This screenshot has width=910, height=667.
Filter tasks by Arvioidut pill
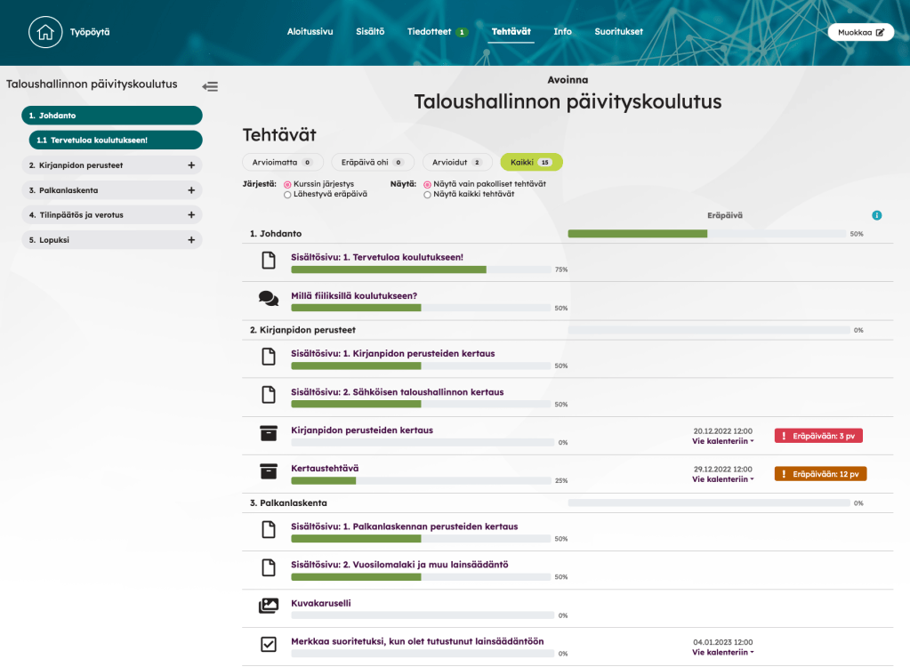pos(456,163)
